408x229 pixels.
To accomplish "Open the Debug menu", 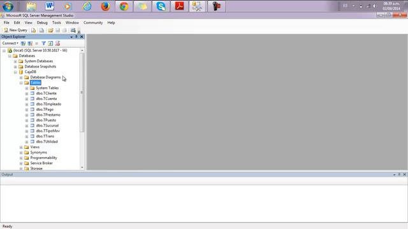I will [42, 23].
